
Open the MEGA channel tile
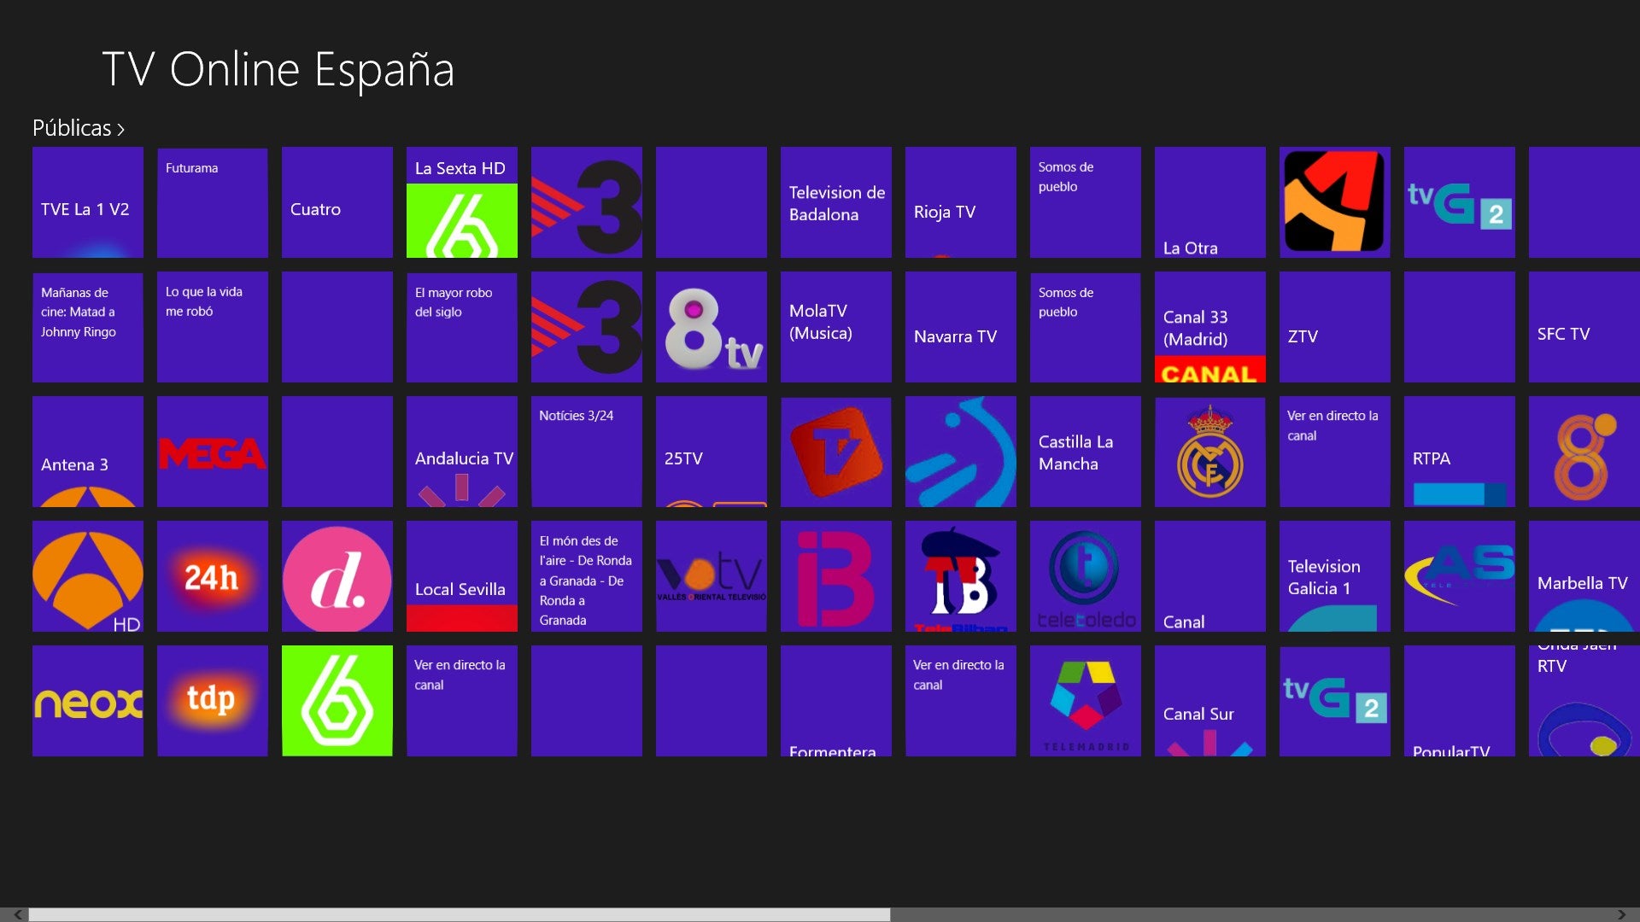pos(213,452)
